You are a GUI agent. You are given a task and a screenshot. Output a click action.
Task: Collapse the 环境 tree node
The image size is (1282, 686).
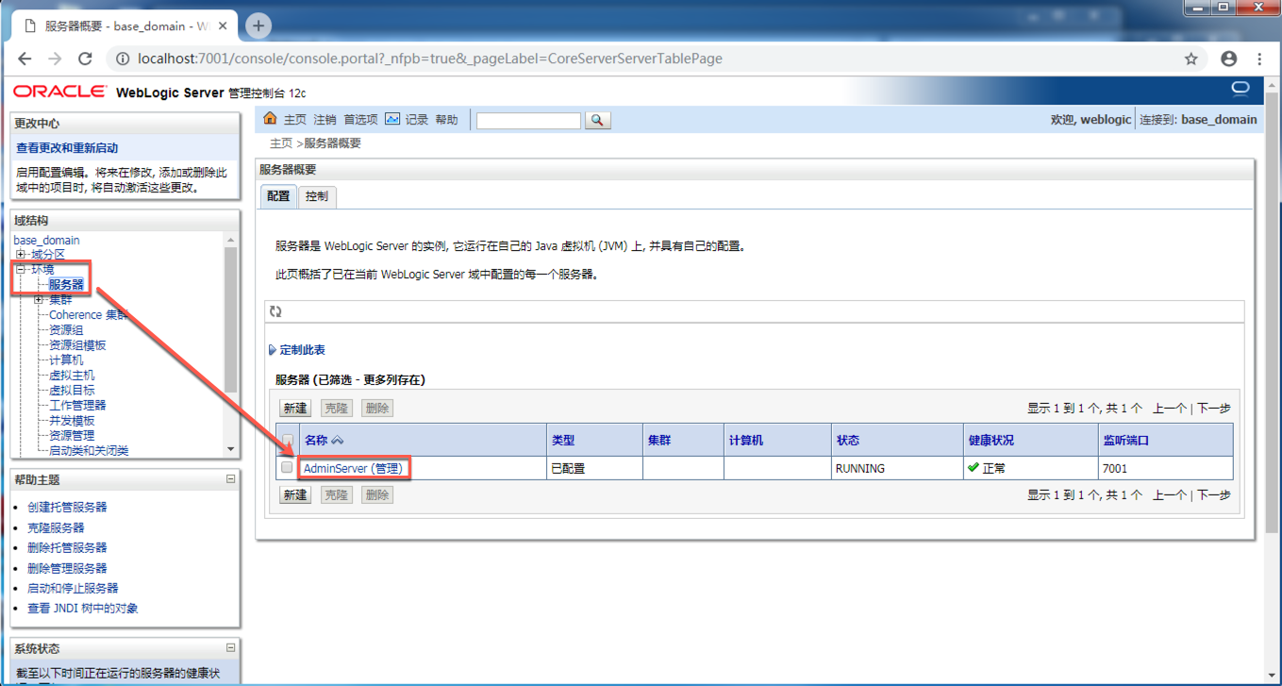point(20,270)
